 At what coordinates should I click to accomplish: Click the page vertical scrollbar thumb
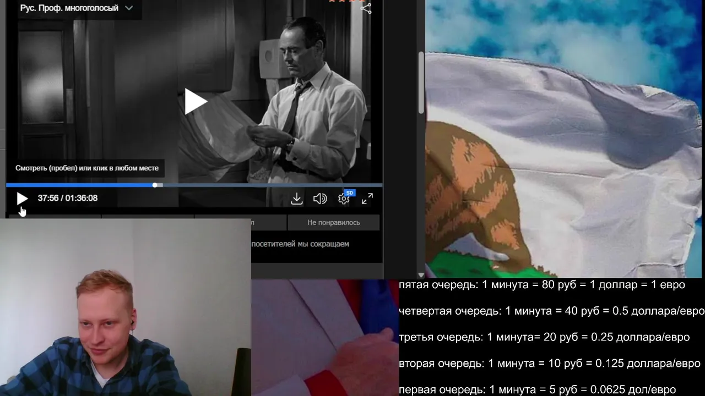pos(421,83)
